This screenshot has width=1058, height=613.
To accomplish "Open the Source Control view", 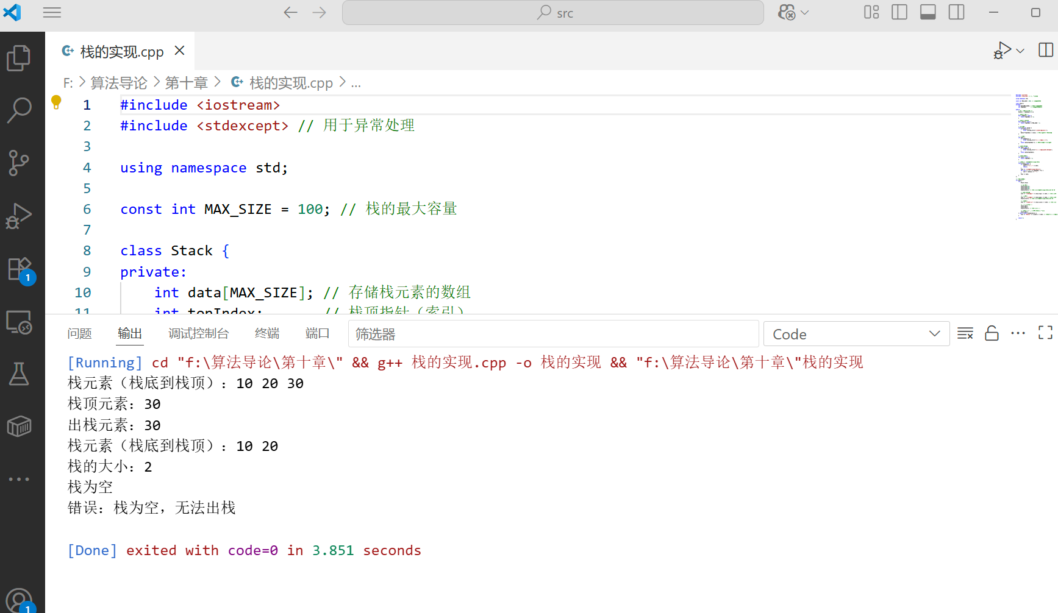I will point(19,163).
